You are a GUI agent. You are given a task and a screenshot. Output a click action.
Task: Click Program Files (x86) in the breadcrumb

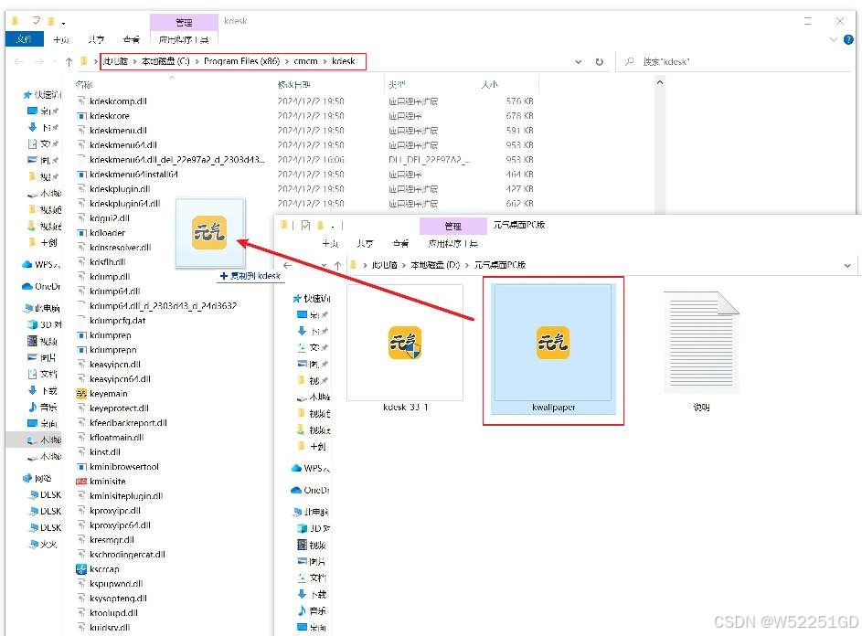pyautogui.click(x=241, y=61)
